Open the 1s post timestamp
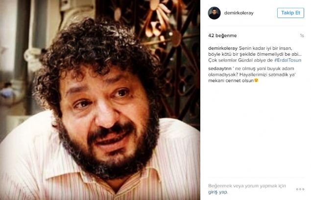This screenshot has height=200, width=311. [x=302, y=36]
